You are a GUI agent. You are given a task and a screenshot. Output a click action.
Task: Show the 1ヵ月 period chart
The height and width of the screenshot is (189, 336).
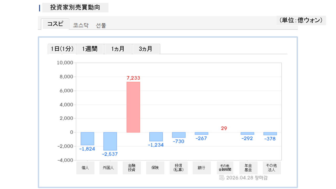coord(118,49)
